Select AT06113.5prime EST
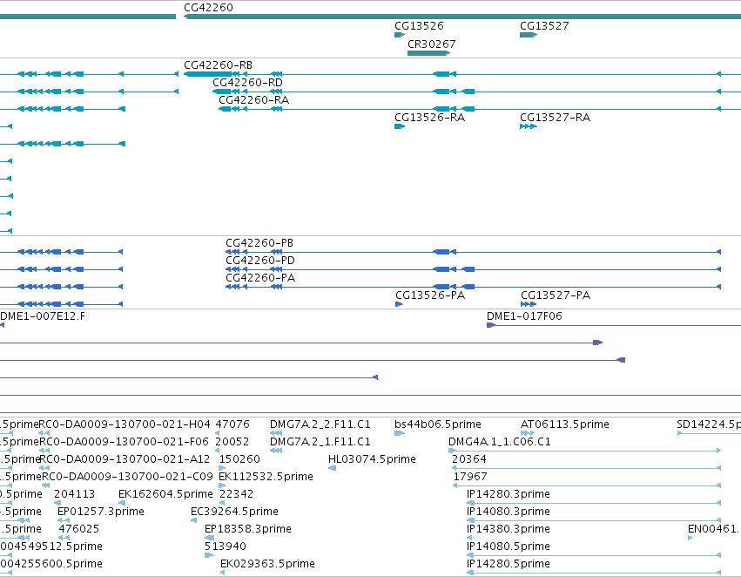Screen dimensions: 741x577 (565, 424)
